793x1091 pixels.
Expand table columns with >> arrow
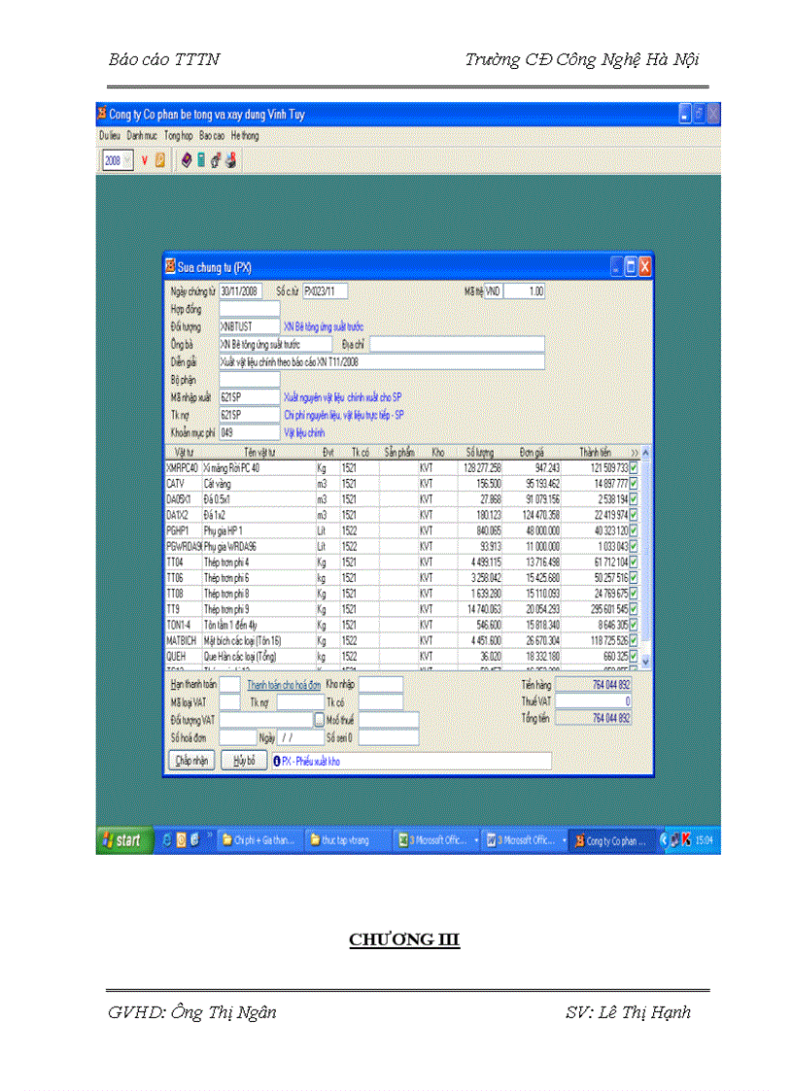(634, 453)
